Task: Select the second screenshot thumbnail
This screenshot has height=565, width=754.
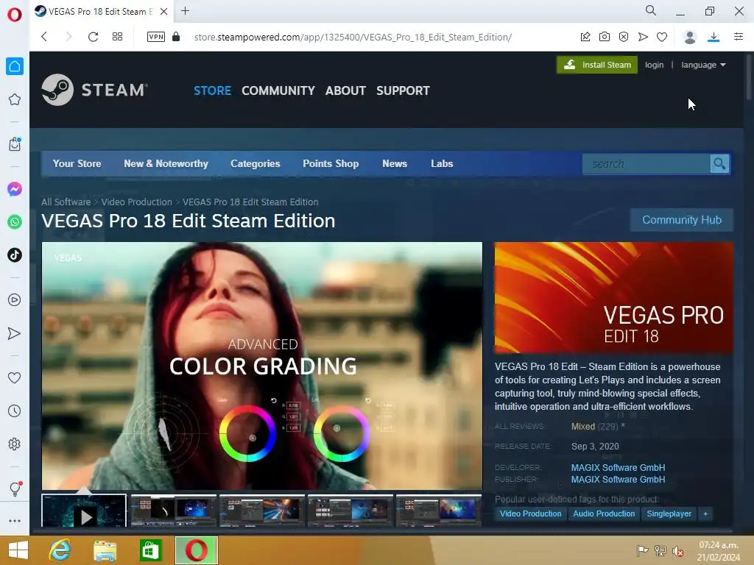Action: click(x=173, y=511)
